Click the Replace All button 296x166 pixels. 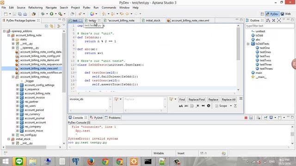tap(228, 100)
